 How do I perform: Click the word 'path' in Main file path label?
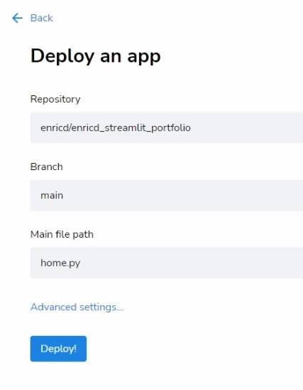click(83, 235)
